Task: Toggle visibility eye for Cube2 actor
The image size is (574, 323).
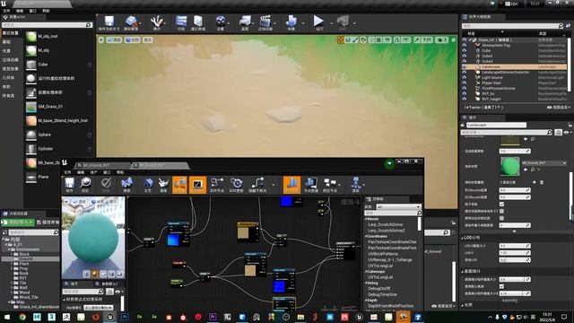Action: click(465, 56)
